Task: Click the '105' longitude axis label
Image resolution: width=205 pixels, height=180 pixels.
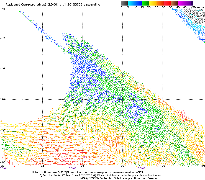Action: (x=203, y=166)
